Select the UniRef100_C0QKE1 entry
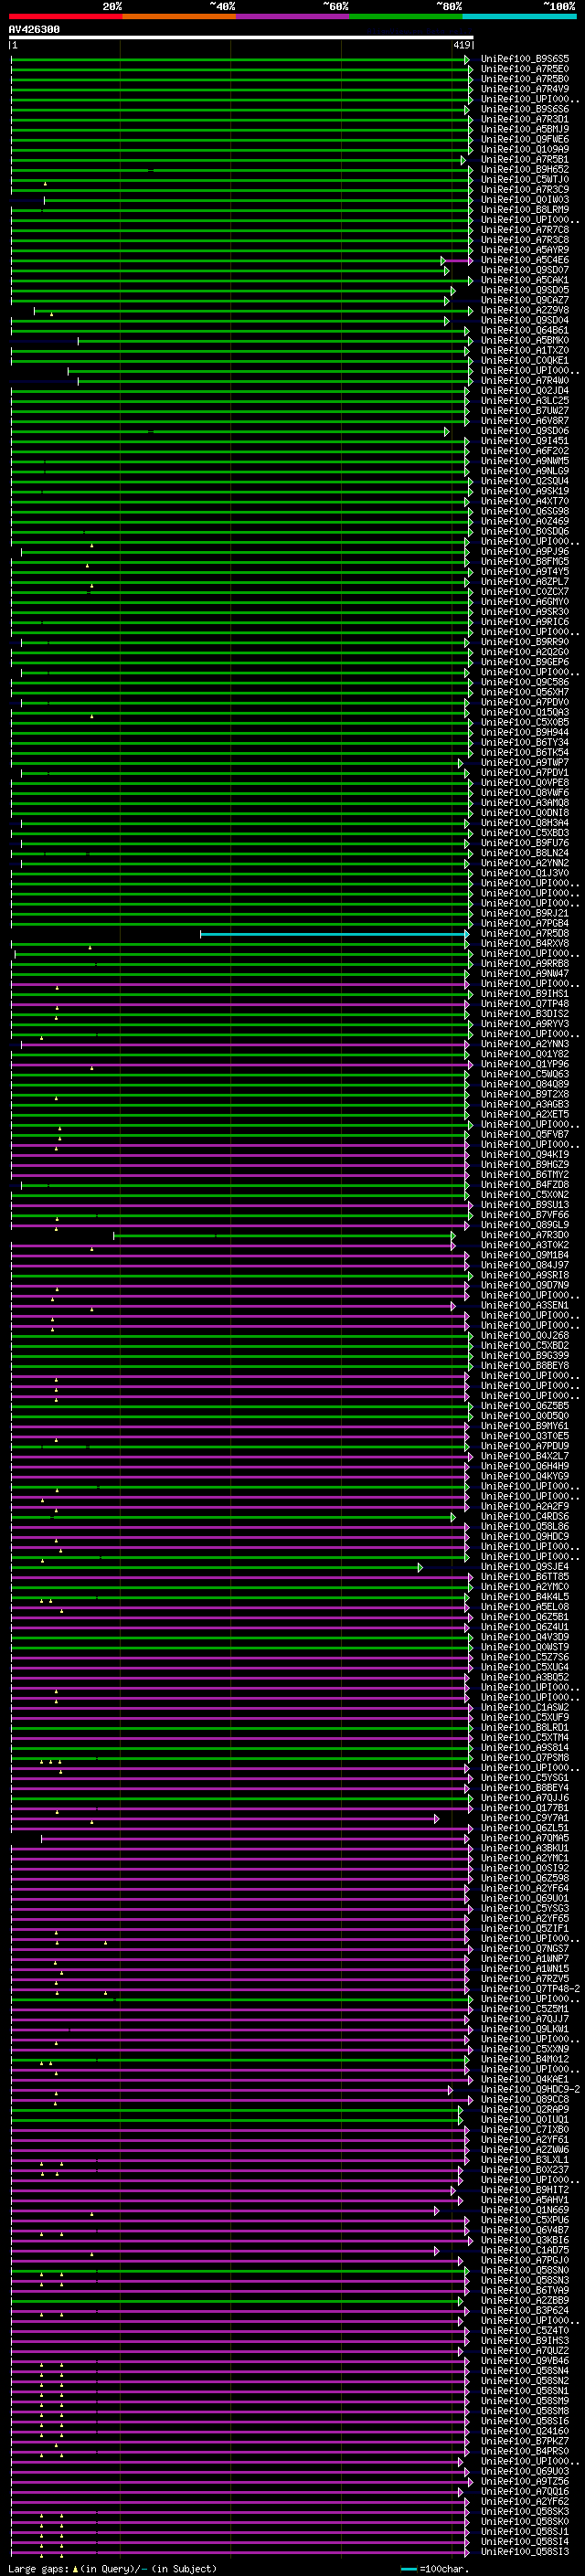Screen dimensions: 585x2576 (525, 360)
